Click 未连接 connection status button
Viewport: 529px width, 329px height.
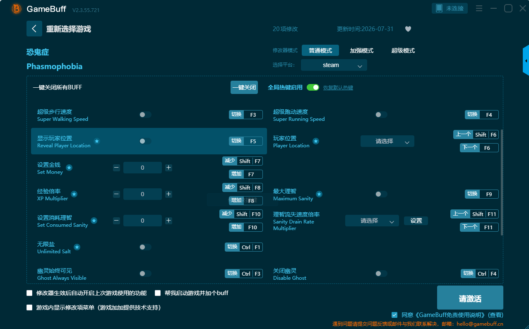pos(450,8)
